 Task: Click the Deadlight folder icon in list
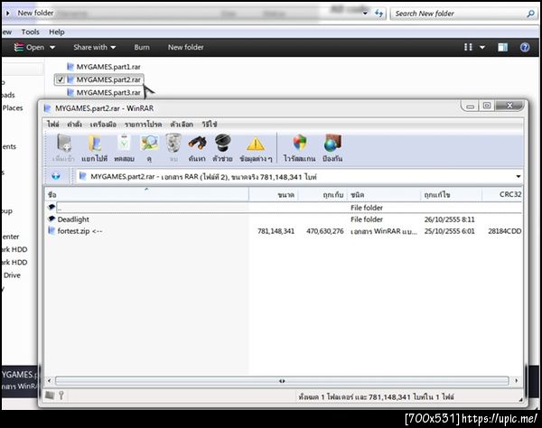[51, 219]
